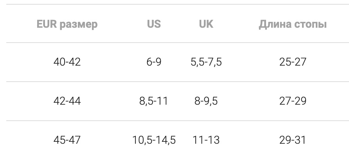
Task: Click foot length cell 27-29
Action: [x=293, y=101]
